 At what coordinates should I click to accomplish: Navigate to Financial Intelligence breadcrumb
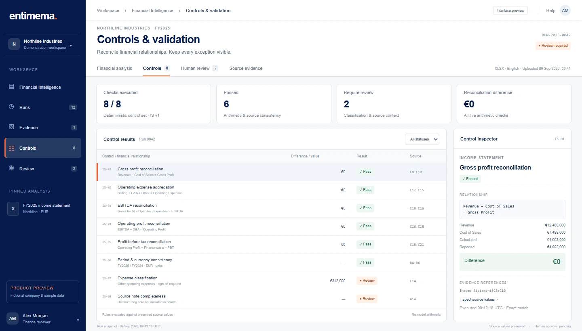(152, 10)
